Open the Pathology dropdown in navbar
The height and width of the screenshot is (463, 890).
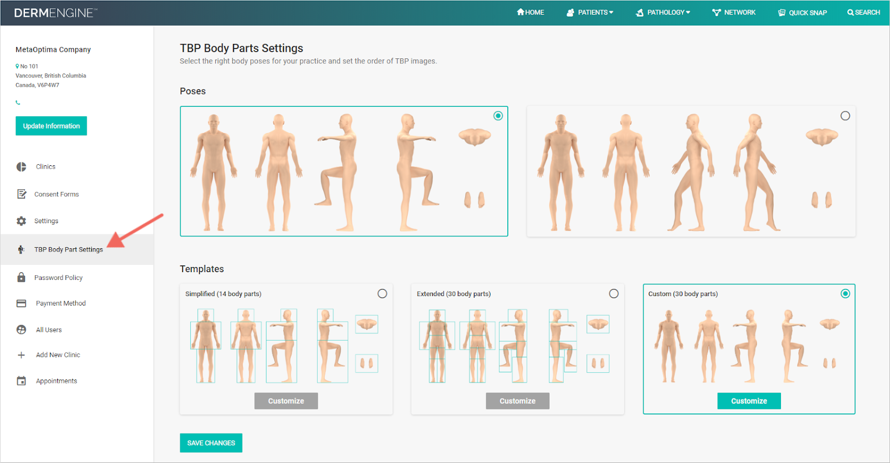pos(663,12)
